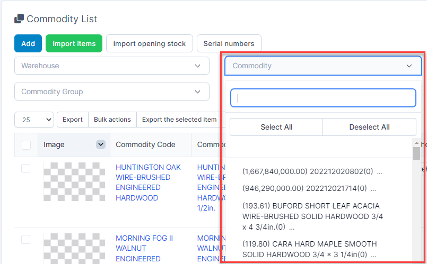Click the Image column sort arrow icon
The height and width of the screenshot is (264, 427).
[100, 144]
